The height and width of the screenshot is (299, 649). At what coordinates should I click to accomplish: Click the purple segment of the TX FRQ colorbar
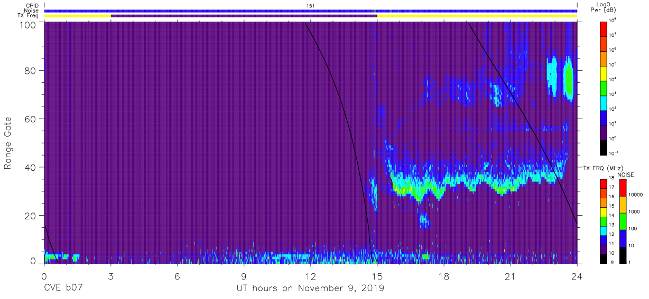pyautogui.click(x=604, y=248)
